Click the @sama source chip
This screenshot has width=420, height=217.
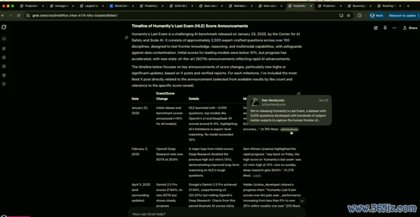click(x=257, y=176)
